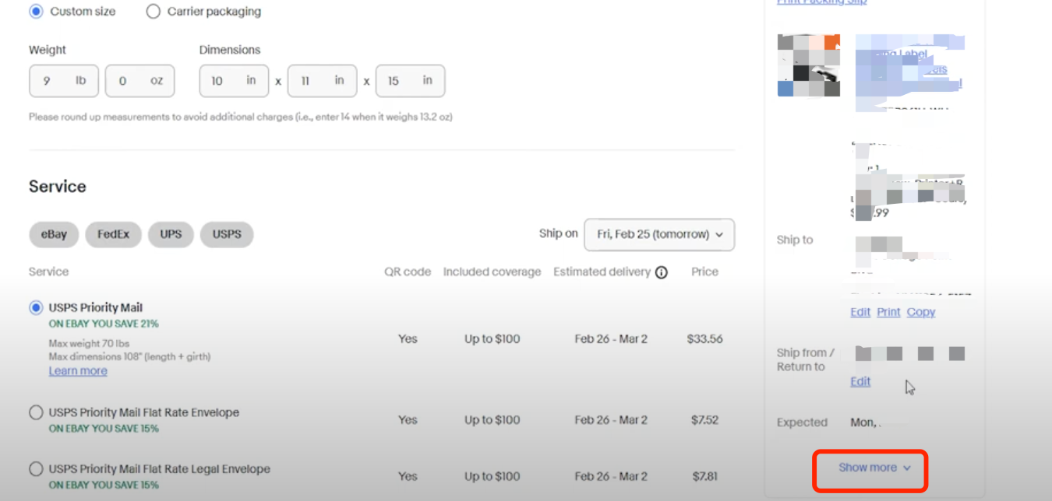Open the Learn more link
The height and width of the screenshot is (501, 1052).
click(78, 371)
